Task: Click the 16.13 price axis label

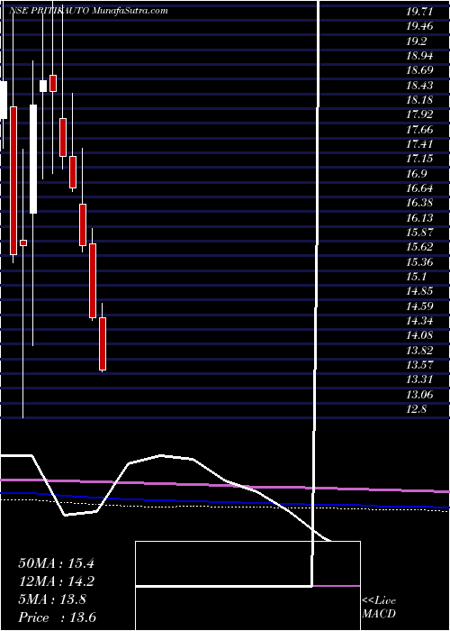Action: click(419, 218)
